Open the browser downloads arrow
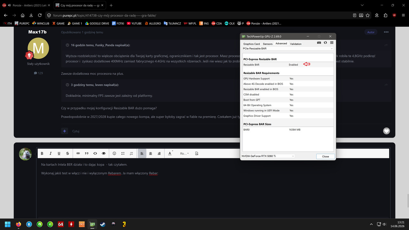The image size is (409, 230). pos(31,15)
